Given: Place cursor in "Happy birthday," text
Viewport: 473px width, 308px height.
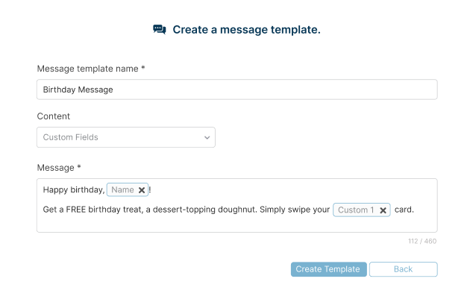Looking at the screenshot, I should tap(73, 190).
